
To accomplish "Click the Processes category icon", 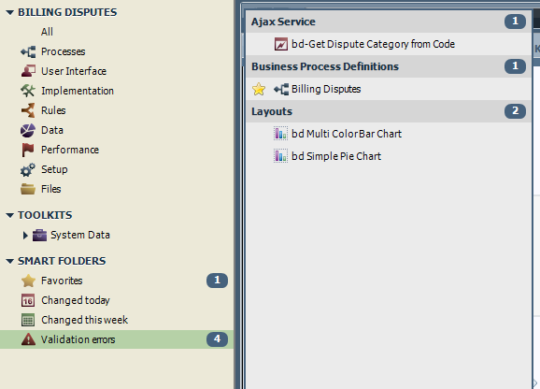I will [x=28, y=51].
